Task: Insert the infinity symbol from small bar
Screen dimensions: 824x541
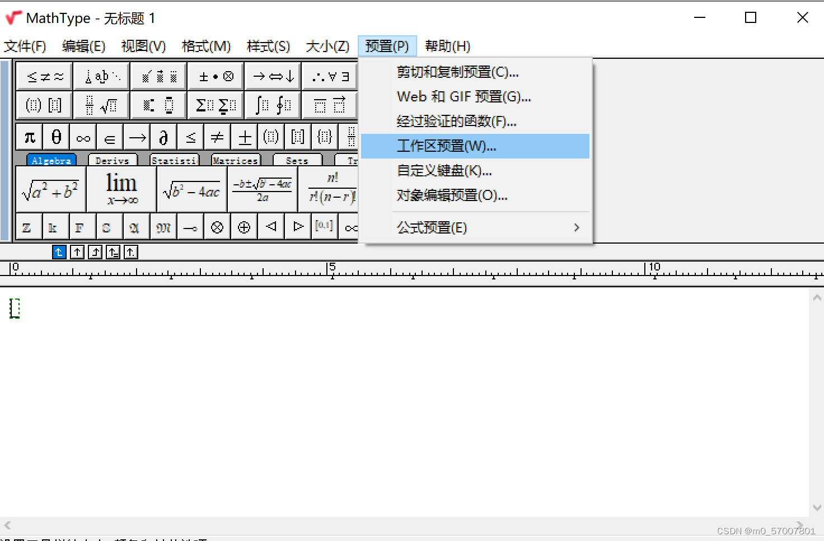Action: click(x=83, y=137)
